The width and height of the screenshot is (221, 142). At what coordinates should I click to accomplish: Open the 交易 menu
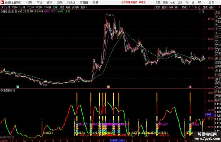[x=95, y=2]
